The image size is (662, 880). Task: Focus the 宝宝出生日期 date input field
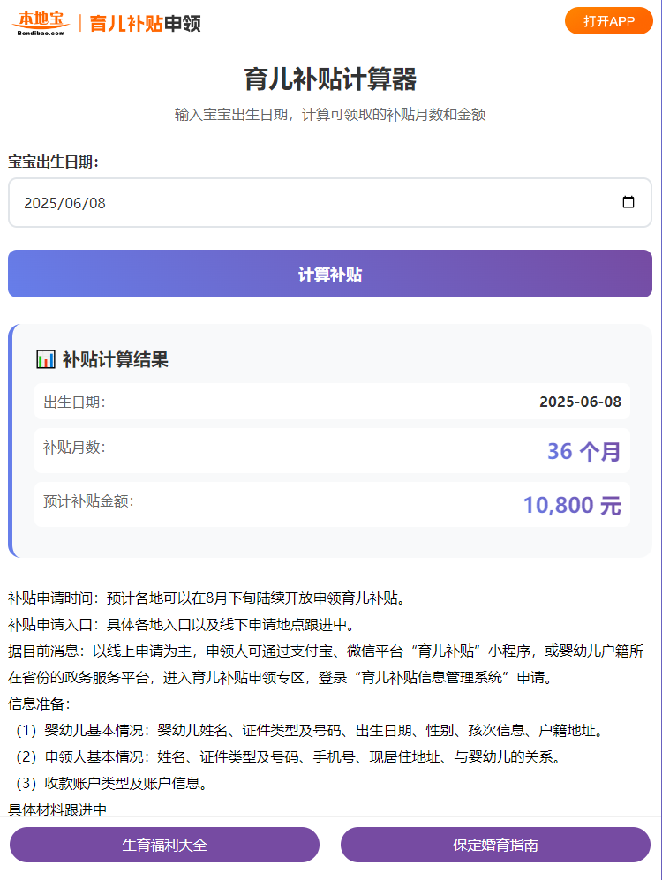click(330, 203)
